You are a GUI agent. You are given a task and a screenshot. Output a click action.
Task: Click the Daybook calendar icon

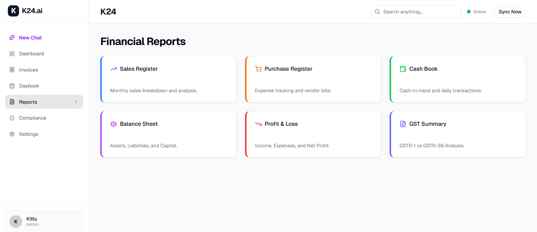coord(12,86)
